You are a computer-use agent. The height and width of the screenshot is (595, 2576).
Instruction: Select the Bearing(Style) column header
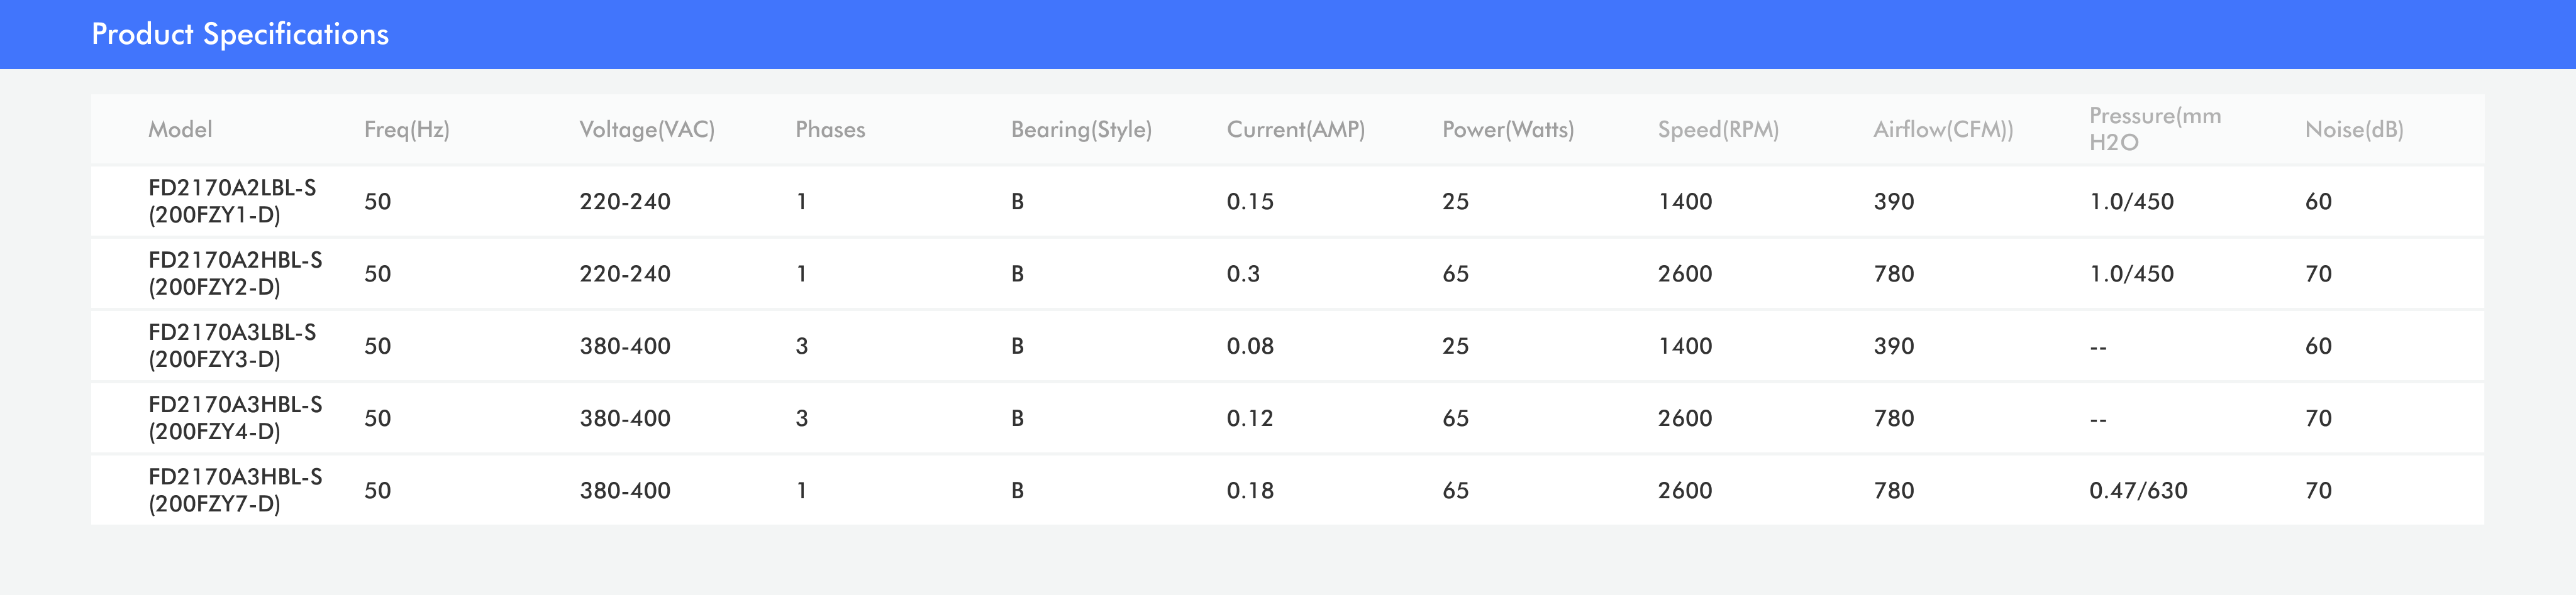(1081, 130)
